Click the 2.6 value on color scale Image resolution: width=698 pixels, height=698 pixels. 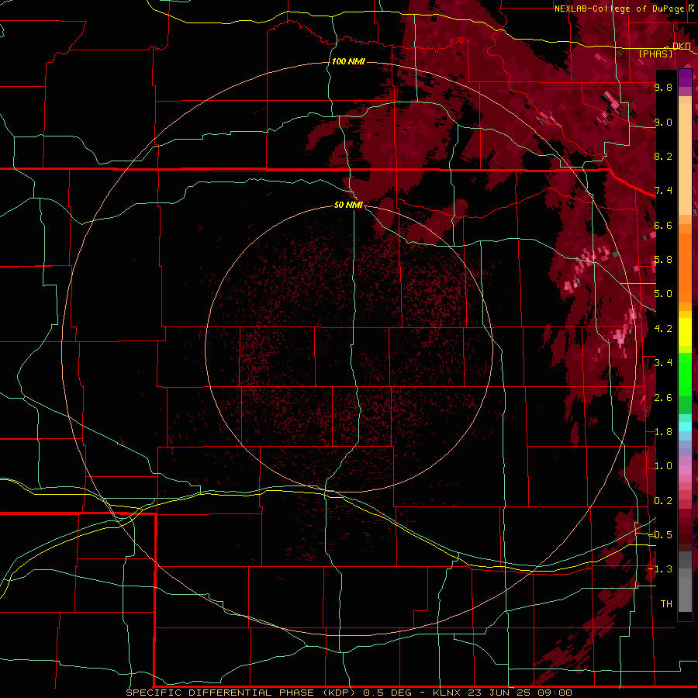click(x=663, y=398)
